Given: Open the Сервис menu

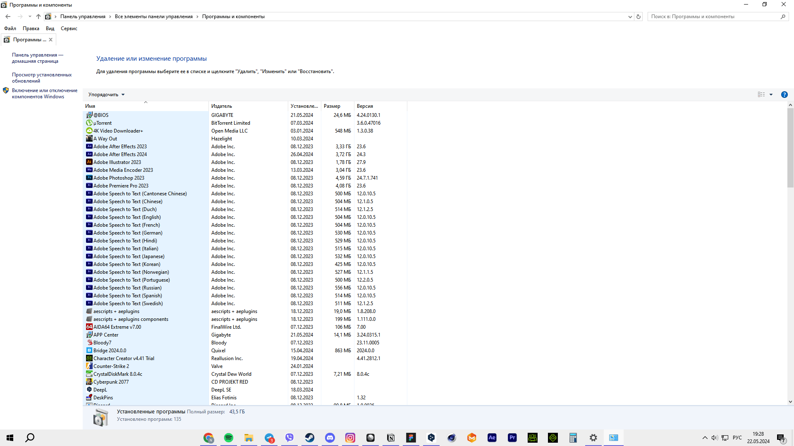Looking at the screenshot, I should (69, 28).
